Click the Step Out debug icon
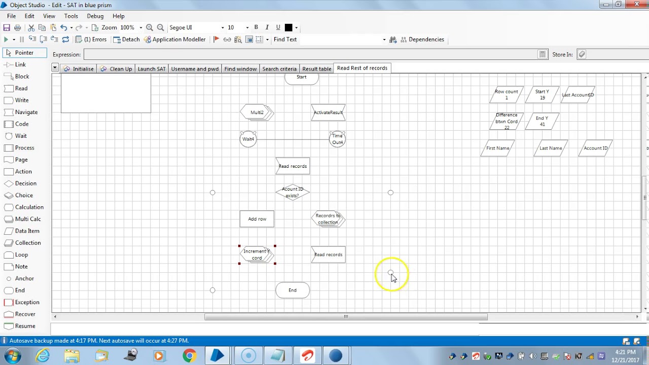This screenshot has width=649, height=365. coord(54,40)
